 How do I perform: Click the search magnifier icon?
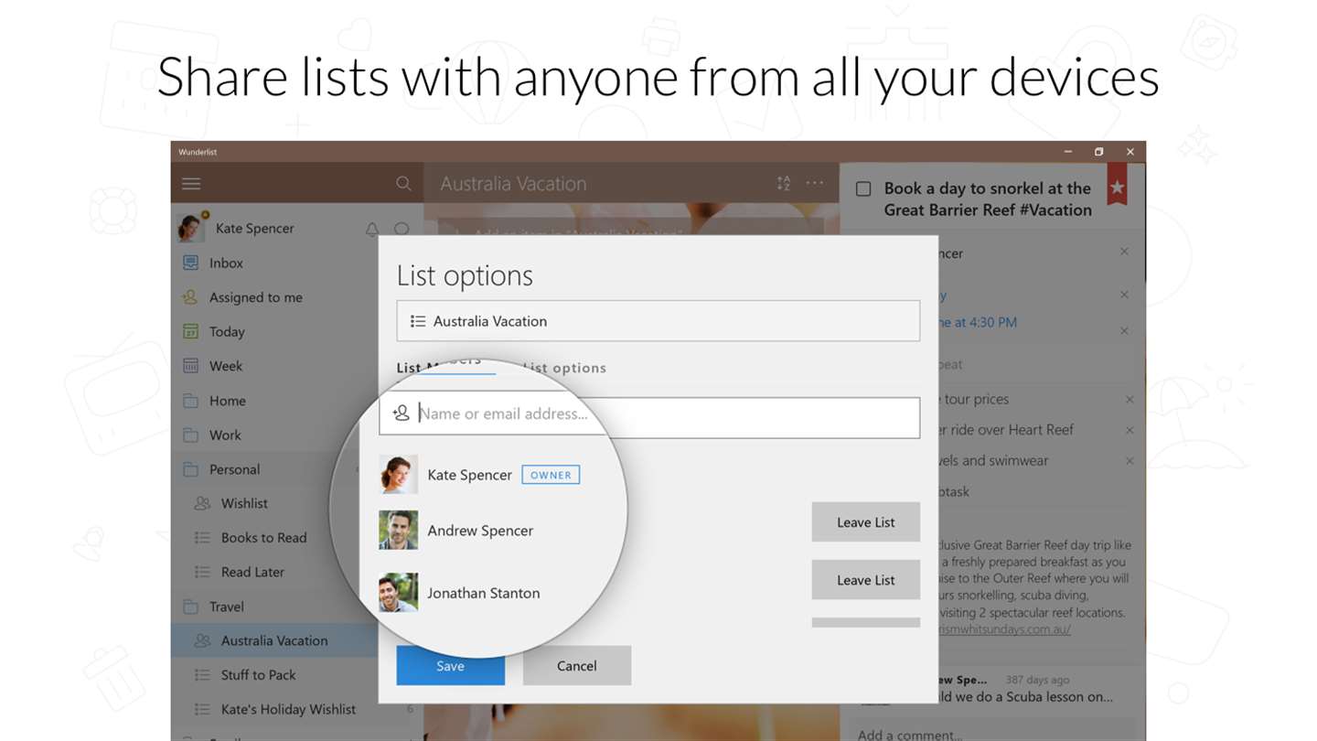pyautogui.click(x=403, y=184)
